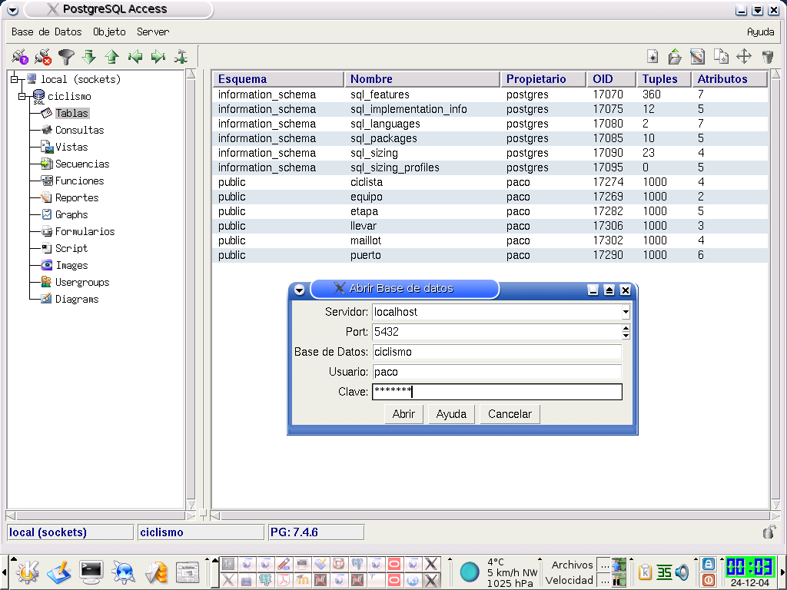Open Base de Datos menu
Image resolution: width=787 pixels, height=590 pixels.
47,31
